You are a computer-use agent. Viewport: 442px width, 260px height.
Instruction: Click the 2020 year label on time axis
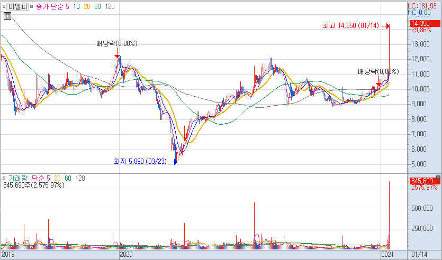tap(127, 254)
